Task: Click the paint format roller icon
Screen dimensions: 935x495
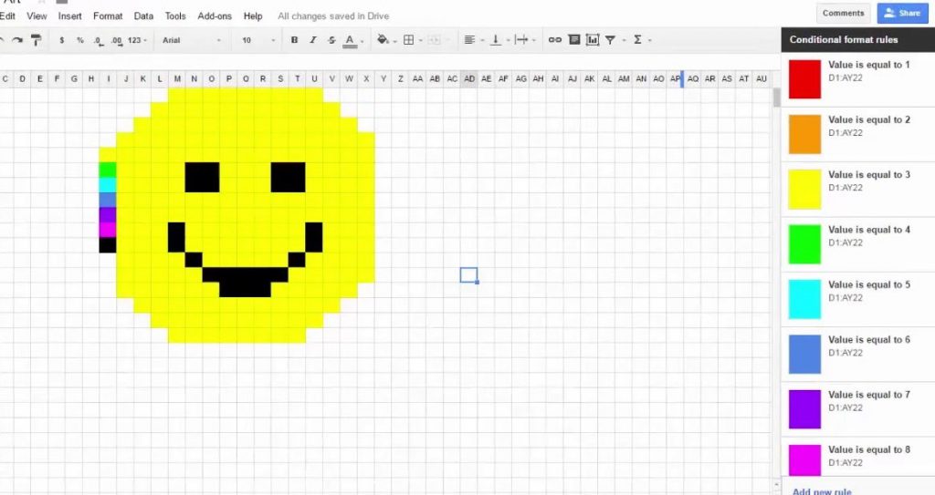Action: click(x=37, y=40)
